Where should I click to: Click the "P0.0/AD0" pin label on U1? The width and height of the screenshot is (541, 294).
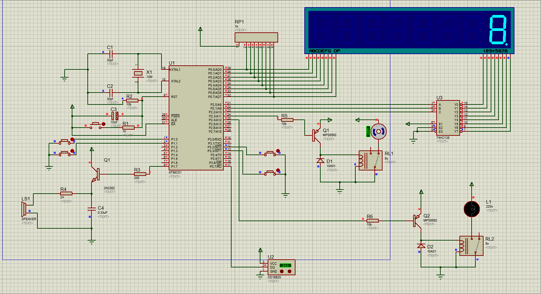(x=215, y=70)
